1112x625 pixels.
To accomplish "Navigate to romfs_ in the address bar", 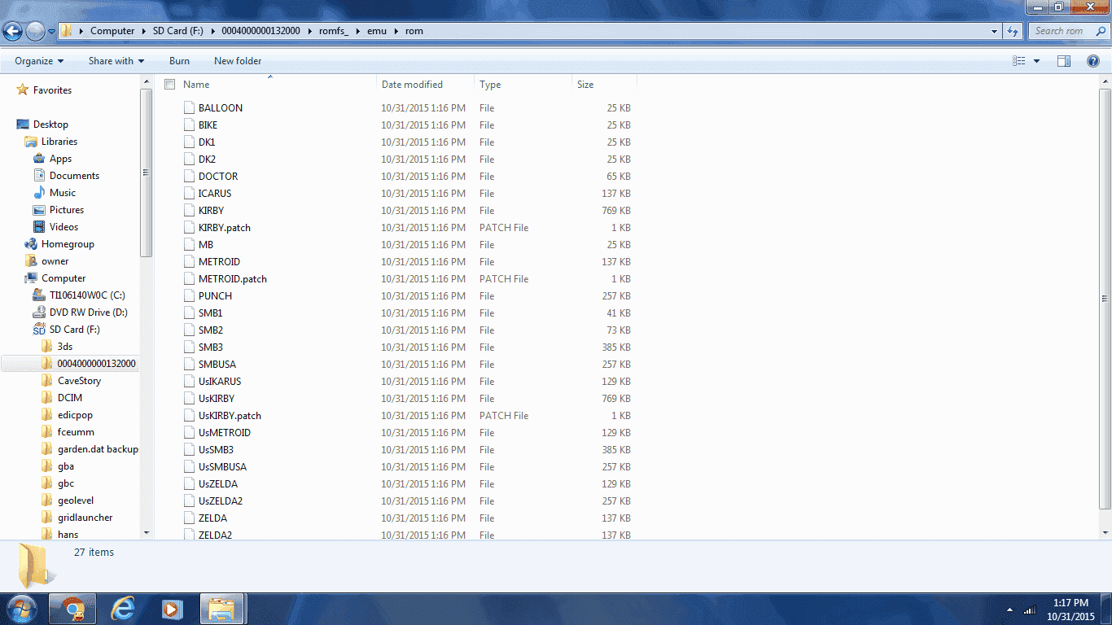I will [334, 31].
